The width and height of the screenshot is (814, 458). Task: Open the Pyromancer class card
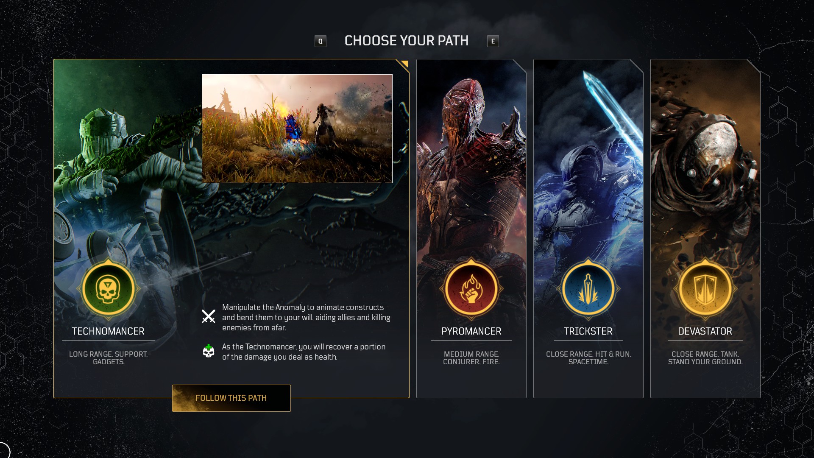pyautogui.click(x=471, y=229)
